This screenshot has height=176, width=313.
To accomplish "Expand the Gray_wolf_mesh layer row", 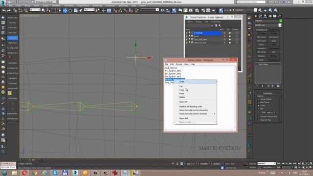I will [x=187, y=40].
